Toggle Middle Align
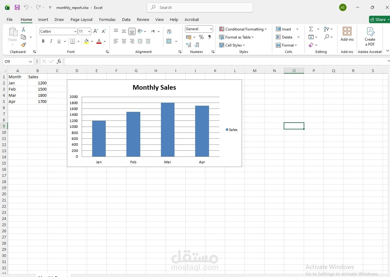This screenshot has height=277, width=390. tap(124, 31)
